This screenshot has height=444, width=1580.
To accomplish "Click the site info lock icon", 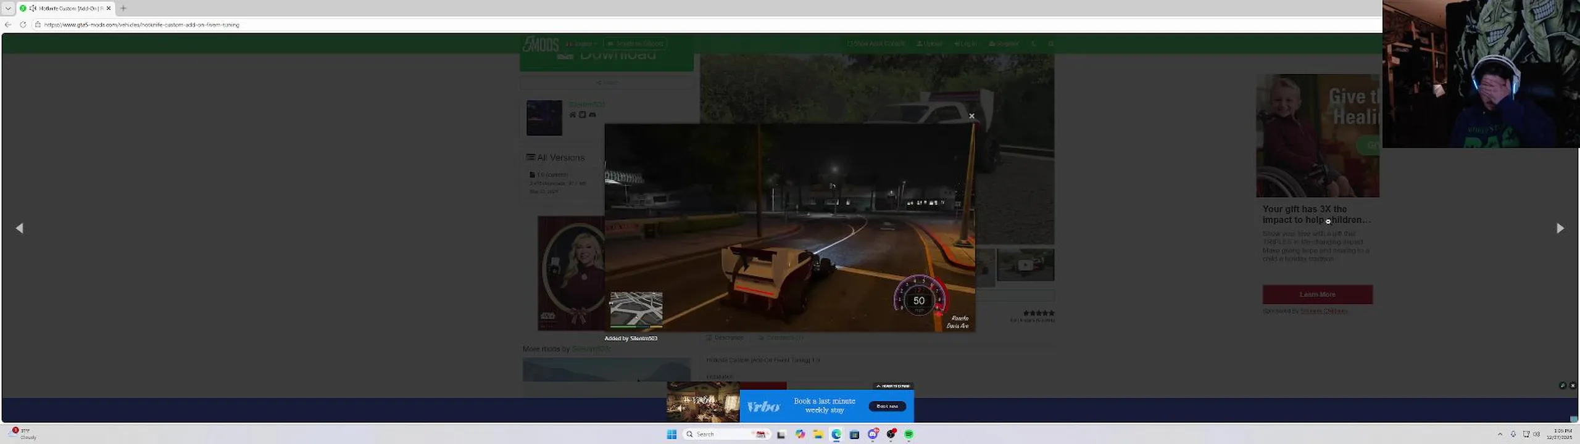I will point(37,25).
